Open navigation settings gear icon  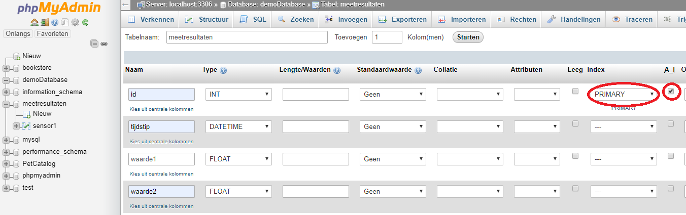[75, 22]
